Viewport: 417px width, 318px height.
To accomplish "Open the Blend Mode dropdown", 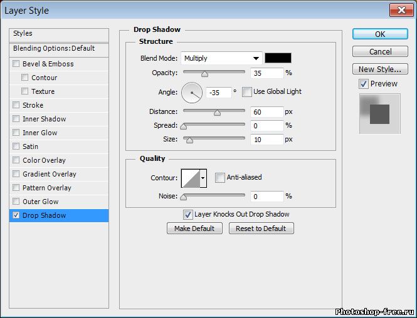I will 221,58.
